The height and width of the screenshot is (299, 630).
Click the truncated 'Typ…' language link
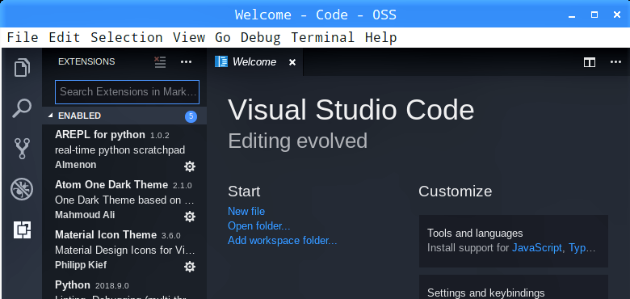582,247
